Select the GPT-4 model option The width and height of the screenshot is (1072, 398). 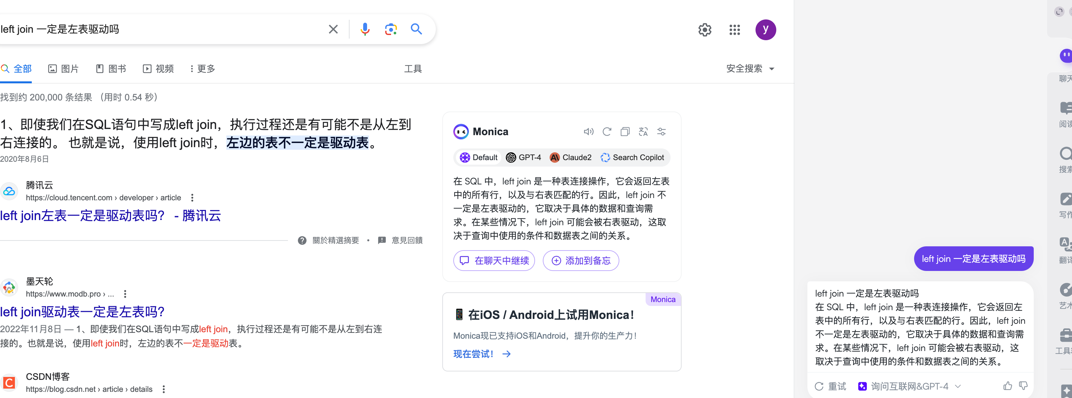(x=523, y=158)
